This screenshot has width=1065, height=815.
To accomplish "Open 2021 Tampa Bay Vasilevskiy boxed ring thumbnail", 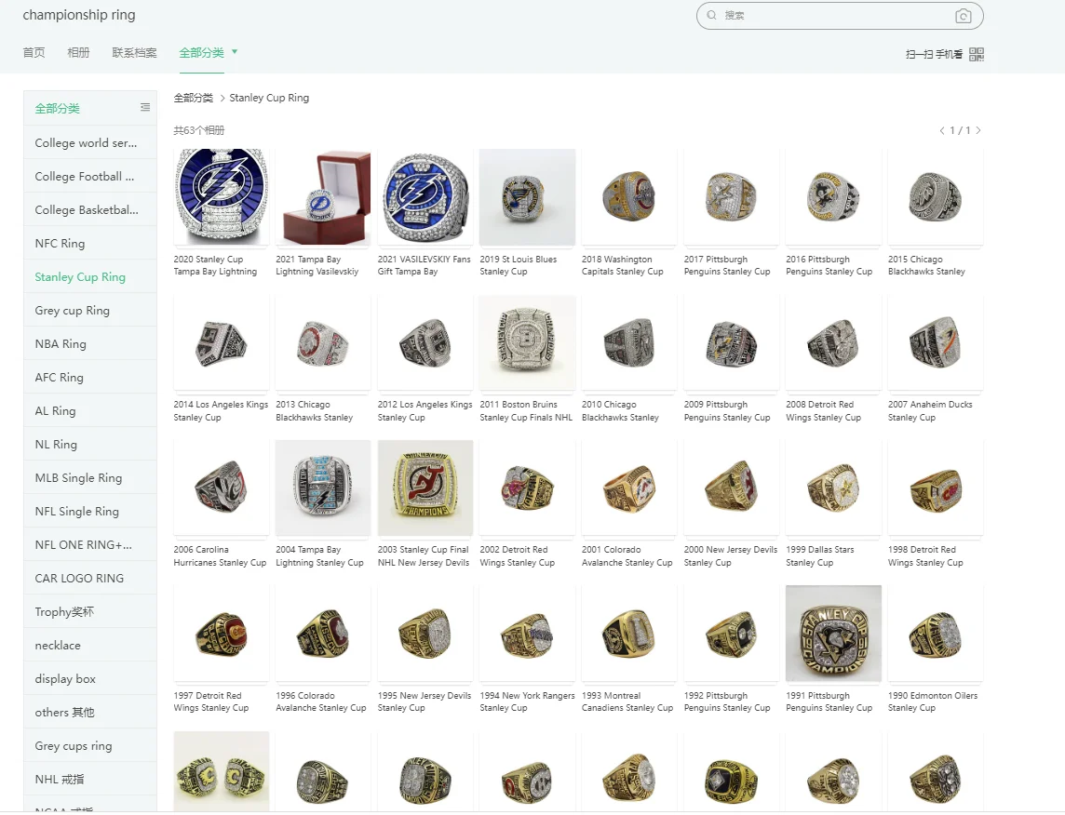I will (323, 197).
